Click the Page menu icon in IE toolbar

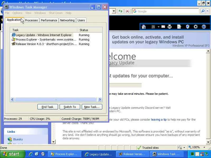(x=179, y=27)
